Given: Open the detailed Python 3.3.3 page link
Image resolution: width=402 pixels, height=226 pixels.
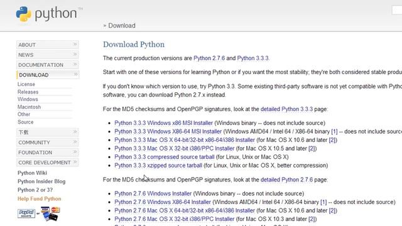Looking at the screenshot, I should [286, 109].
